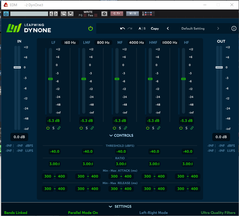Click LMF max release value 400
The image size is (239, 216).
point(95,189)
